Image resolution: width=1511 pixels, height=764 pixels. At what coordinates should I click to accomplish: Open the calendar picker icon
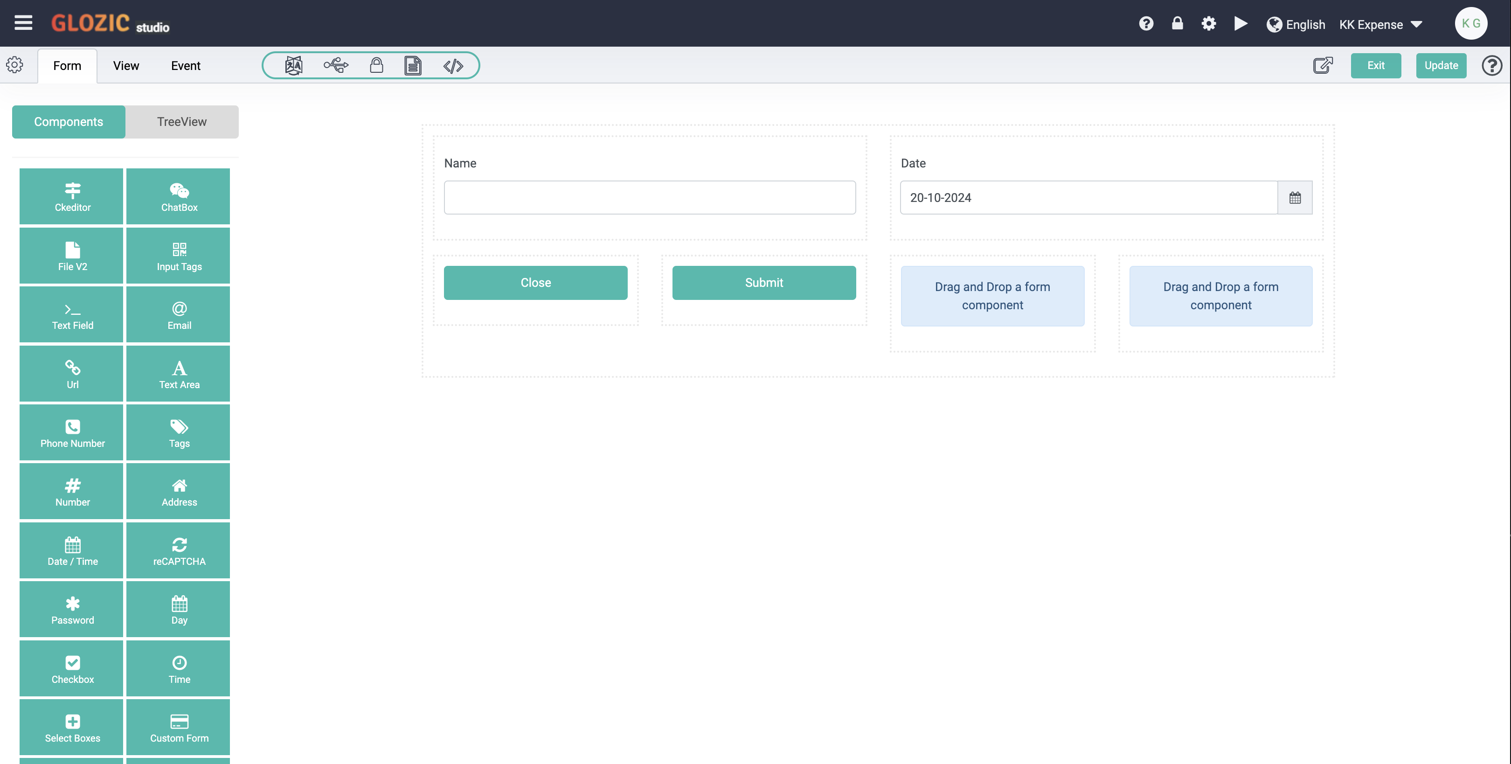point(1295,198)
